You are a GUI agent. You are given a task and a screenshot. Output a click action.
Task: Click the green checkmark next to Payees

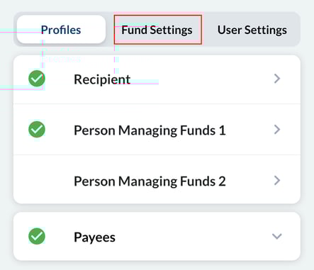coord(37,236)
